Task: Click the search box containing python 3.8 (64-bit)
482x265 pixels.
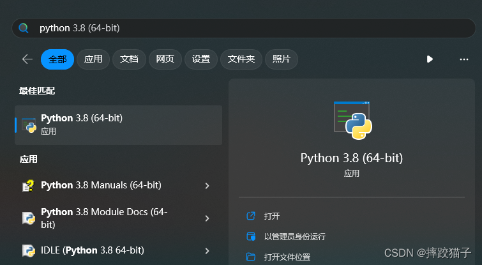Action: [243, 28]
